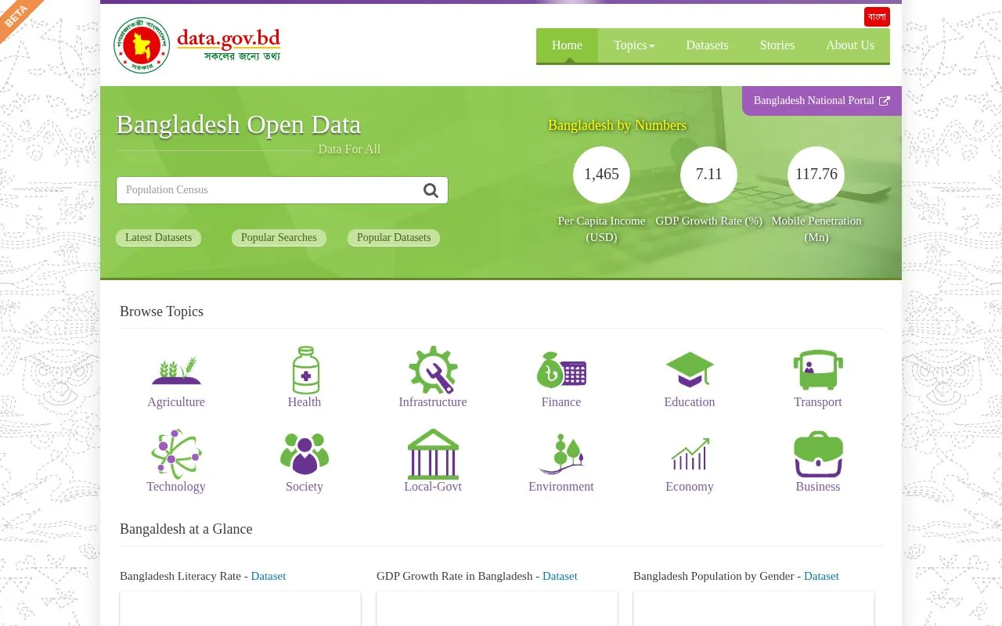Open the Population by Gender Dataset link
This screenshot has height=626, width=1002.
pyautogui.click(x=821, y=576)
